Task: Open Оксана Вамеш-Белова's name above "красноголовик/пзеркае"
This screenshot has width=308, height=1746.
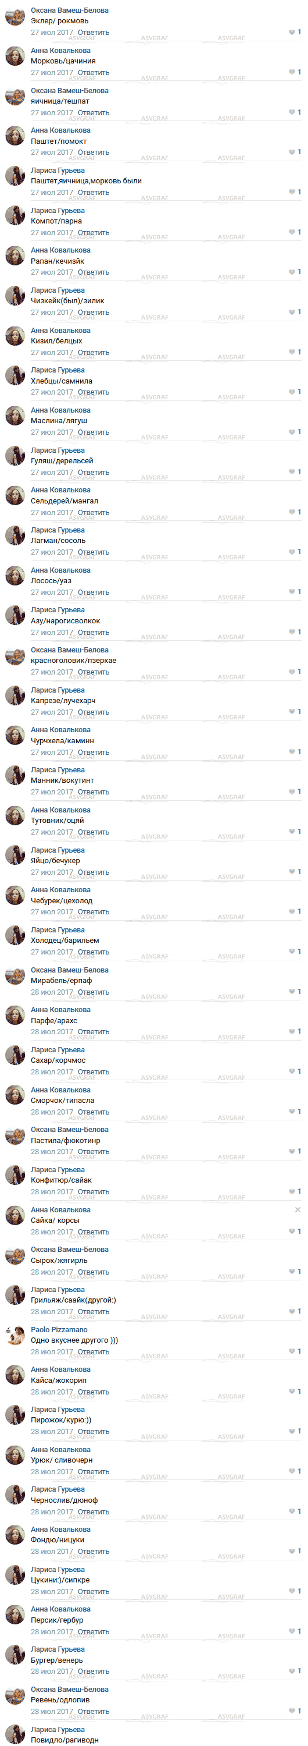Action: click(70, 650)
